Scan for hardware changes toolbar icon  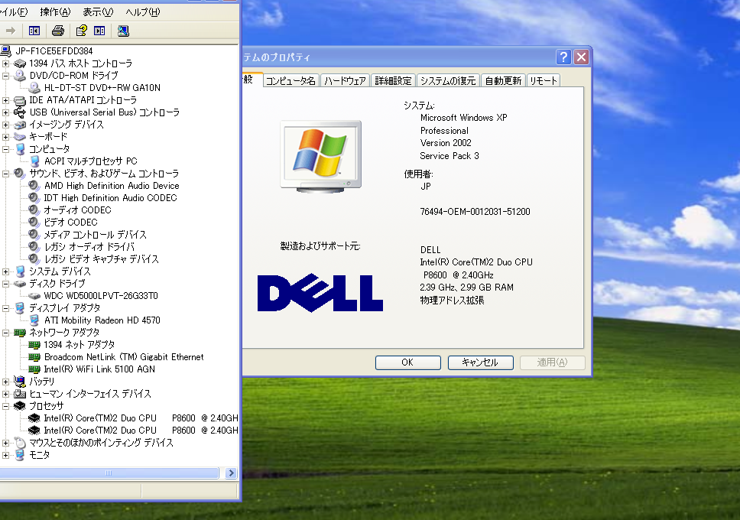click(x=123, y=31)
